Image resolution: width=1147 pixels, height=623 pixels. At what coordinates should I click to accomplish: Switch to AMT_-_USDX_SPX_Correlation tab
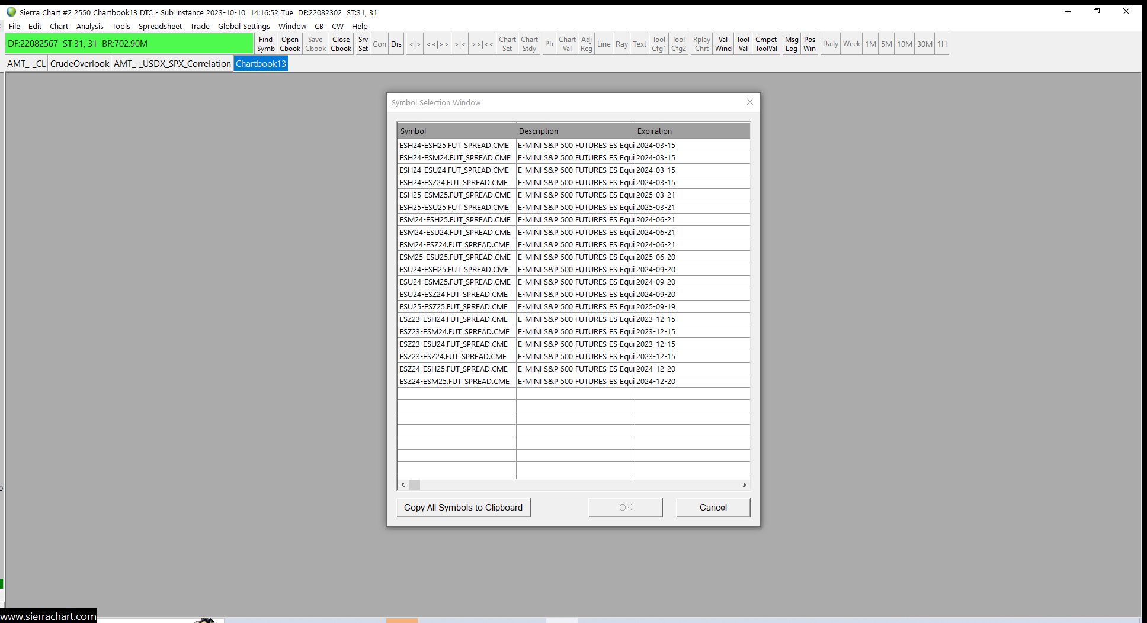coord(172,64)
